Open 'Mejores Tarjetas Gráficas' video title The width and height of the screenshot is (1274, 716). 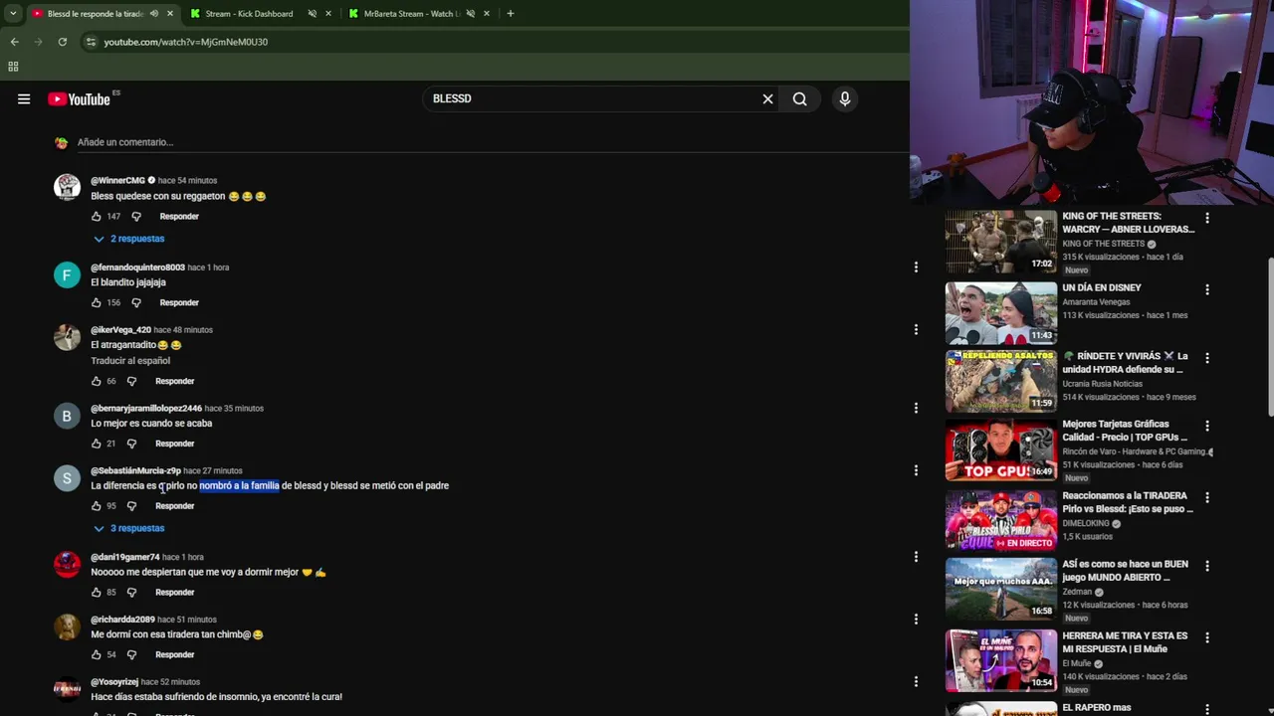click(1125, 431)
